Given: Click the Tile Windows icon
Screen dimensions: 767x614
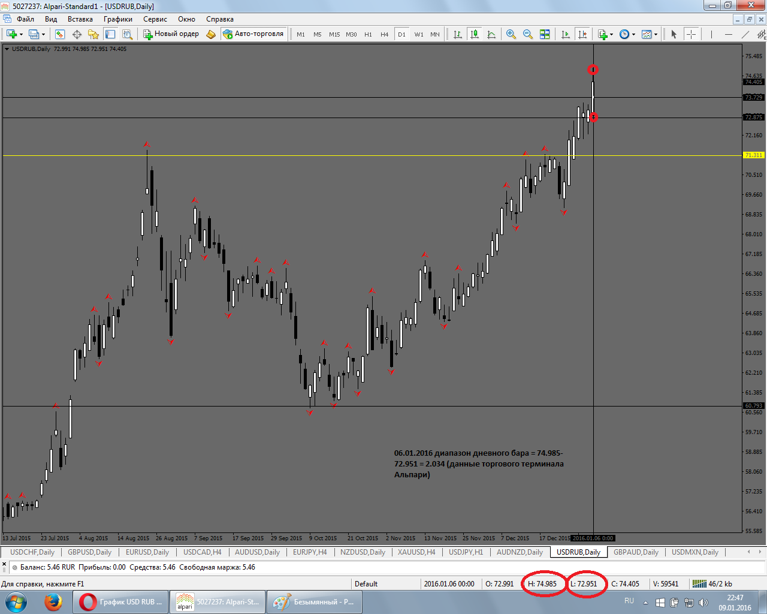Looking at the screenshot, I should [x=545, y=34].
